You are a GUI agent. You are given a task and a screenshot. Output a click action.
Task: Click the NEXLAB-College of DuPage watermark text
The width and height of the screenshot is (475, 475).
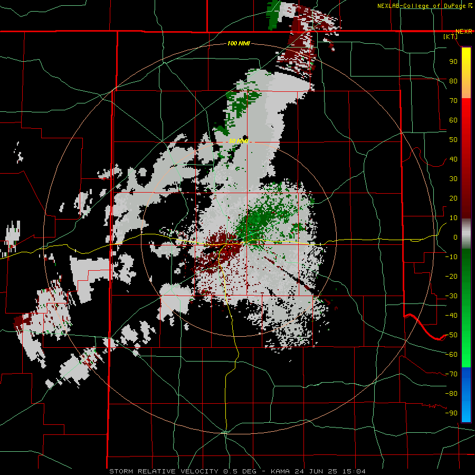pyautogui.click(x=425, y=6)
